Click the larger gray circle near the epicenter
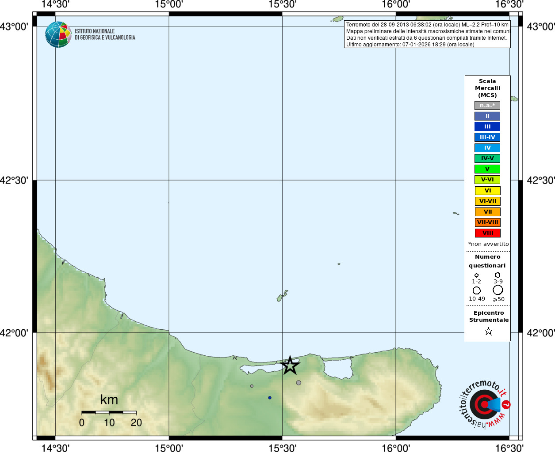The height and width of the screenshot is (452, 555). coord(299,383)
